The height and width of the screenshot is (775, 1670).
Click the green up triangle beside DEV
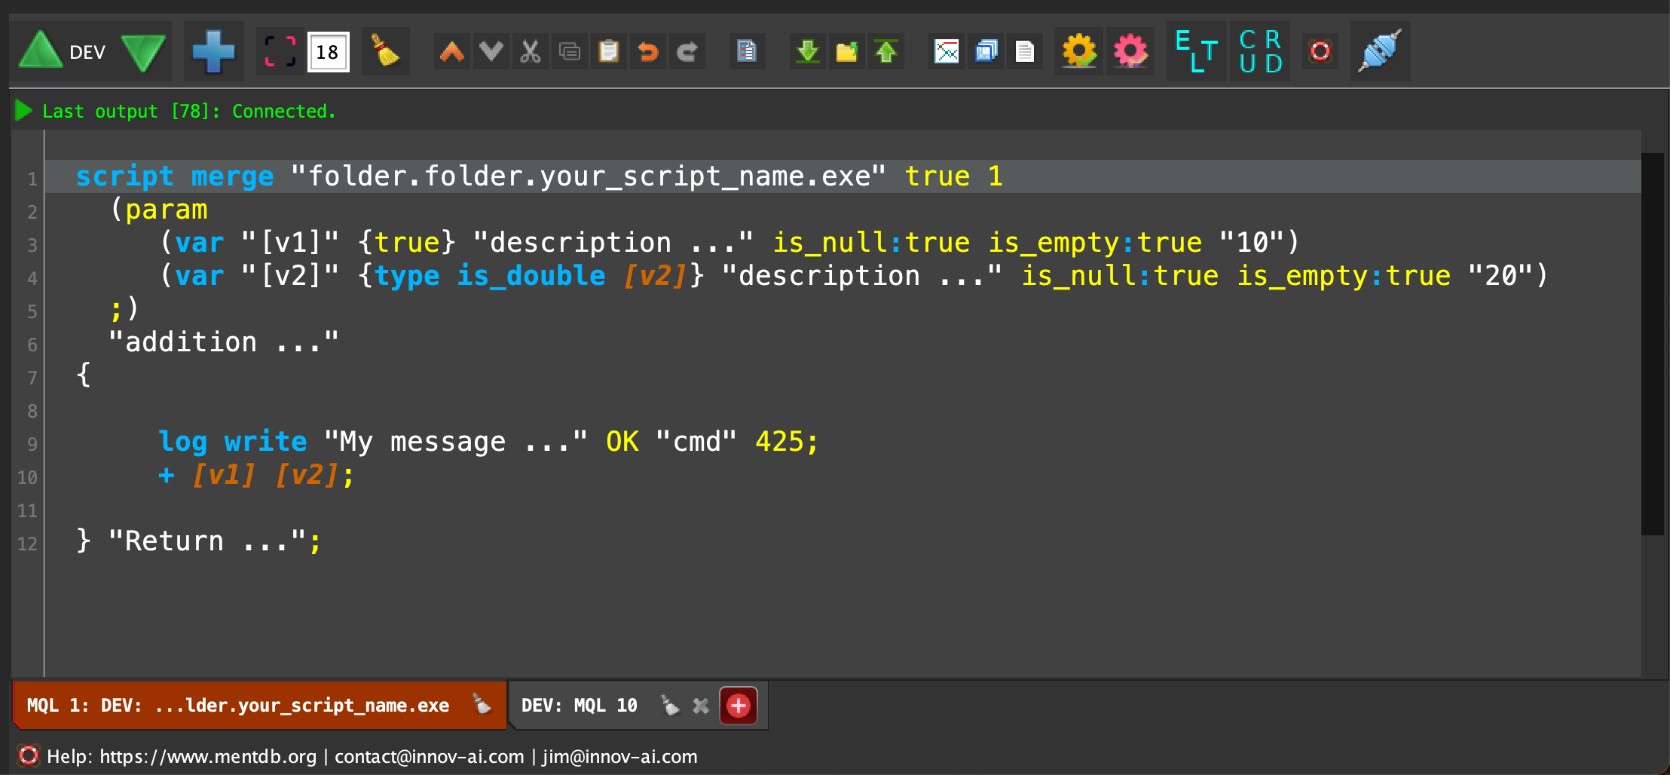pos(40,52)
